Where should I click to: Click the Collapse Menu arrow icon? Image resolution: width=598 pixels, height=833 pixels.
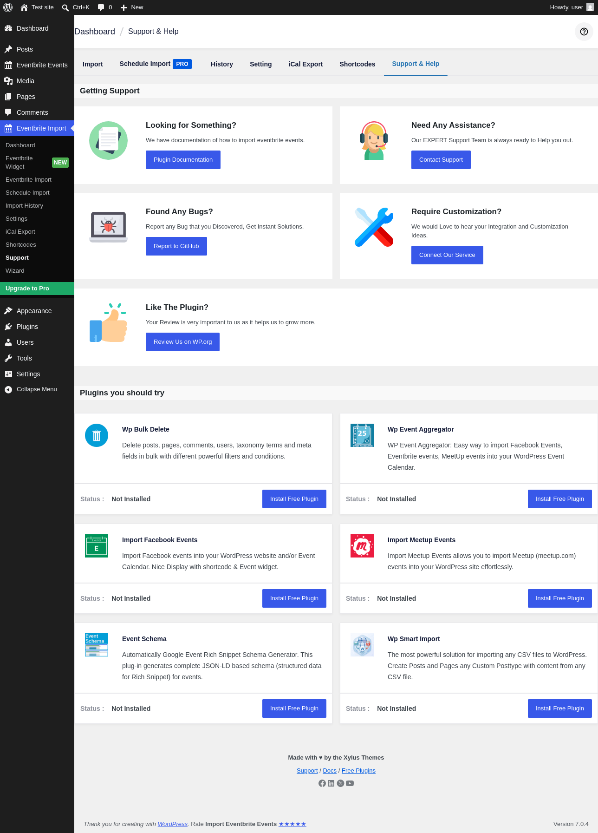point(8,389)
